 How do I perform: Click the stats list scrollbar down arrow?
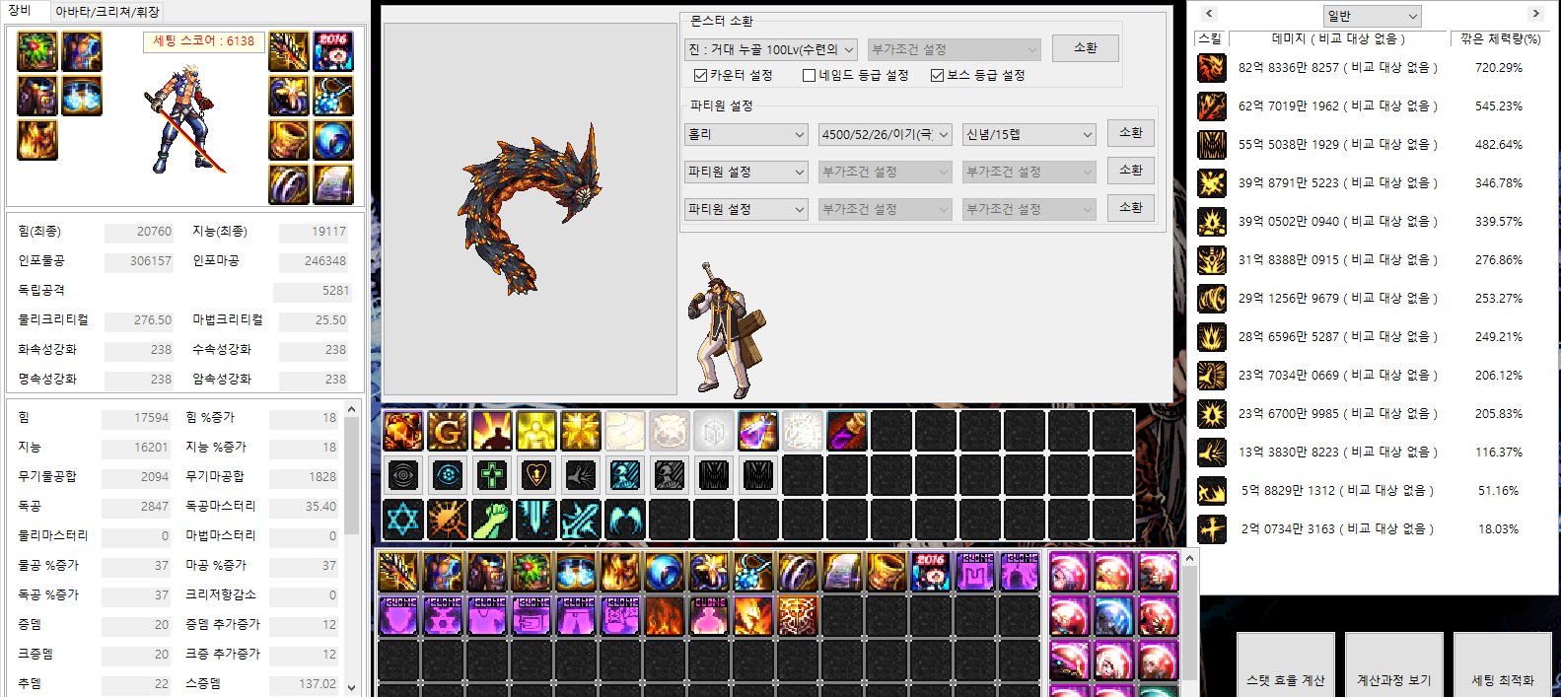tap(352, 687)
